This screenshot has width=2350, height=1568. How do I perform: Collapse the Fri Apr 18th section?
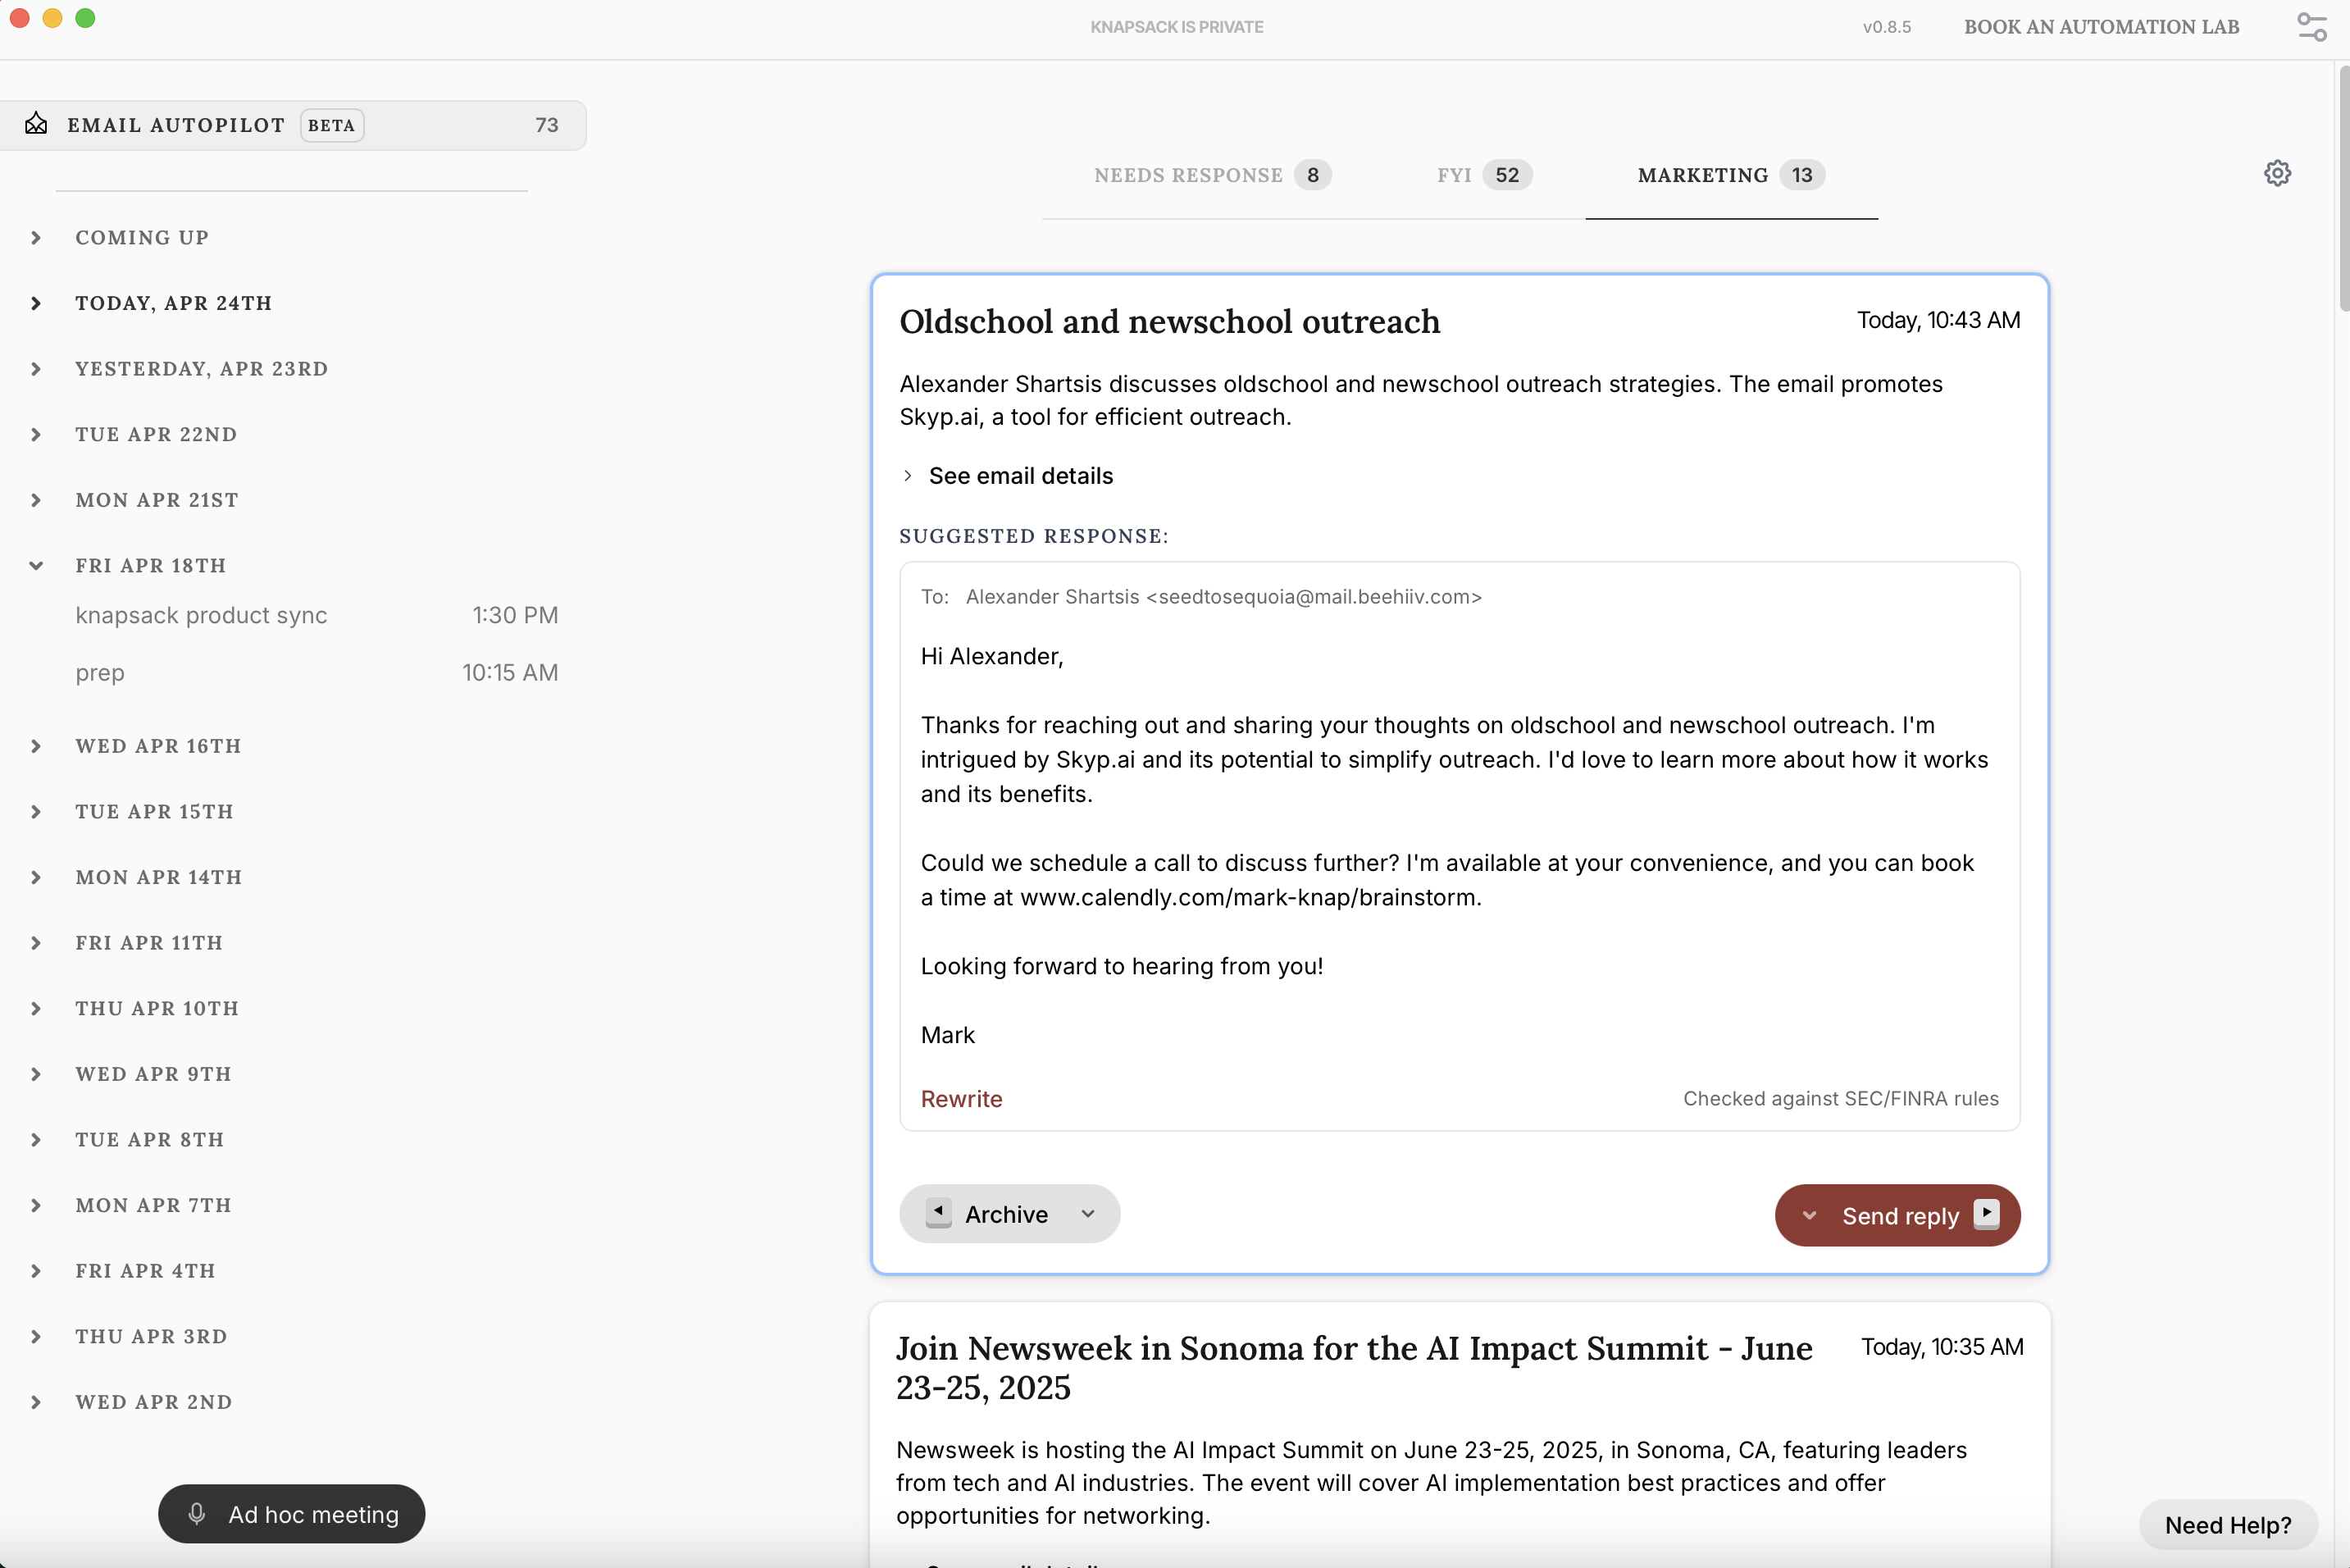(x=37, y=566)
